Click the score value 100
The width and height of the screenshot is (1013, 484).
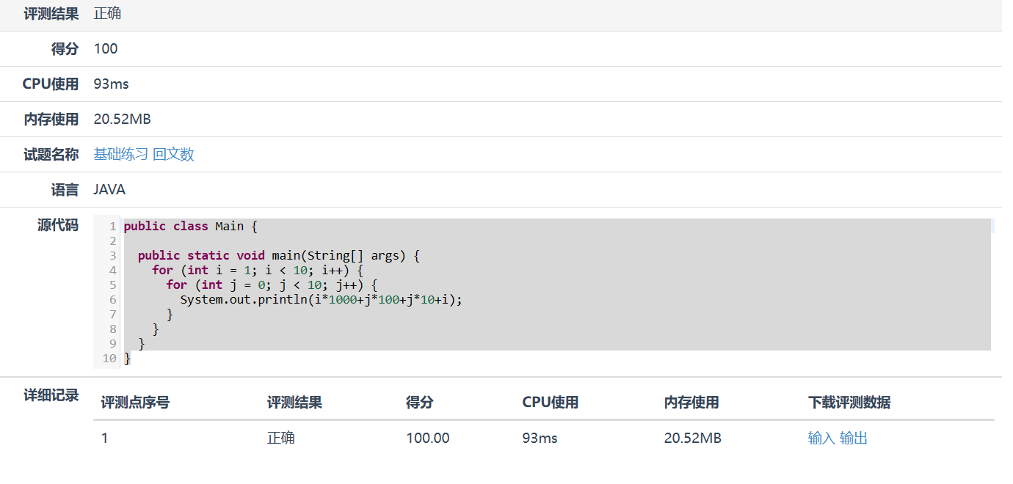106,49
